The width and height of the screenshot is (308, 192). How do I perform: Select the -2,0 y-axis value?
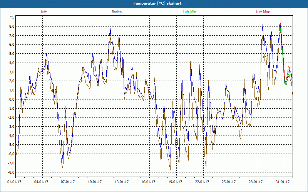11,118
